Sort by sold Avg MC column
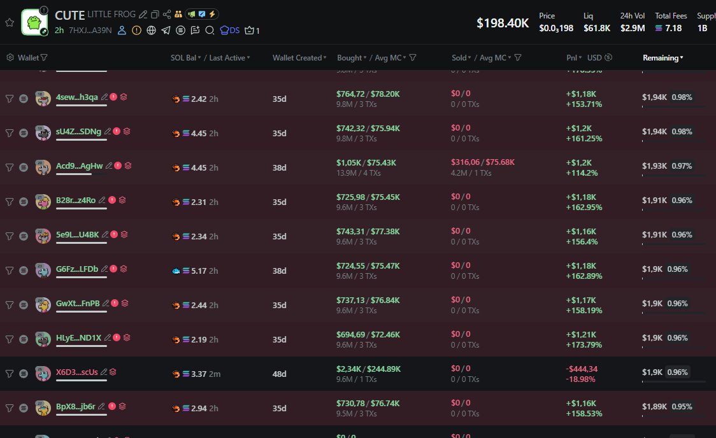The width and height of the screenshot is (716, 438). [x=495, y=57]
